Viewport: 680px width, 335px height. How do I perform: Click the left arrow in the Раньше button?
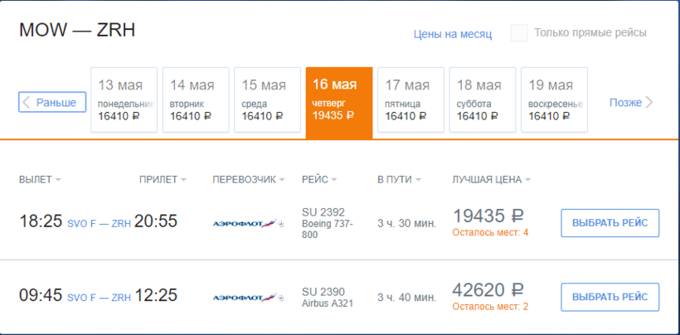pos(27,103)
